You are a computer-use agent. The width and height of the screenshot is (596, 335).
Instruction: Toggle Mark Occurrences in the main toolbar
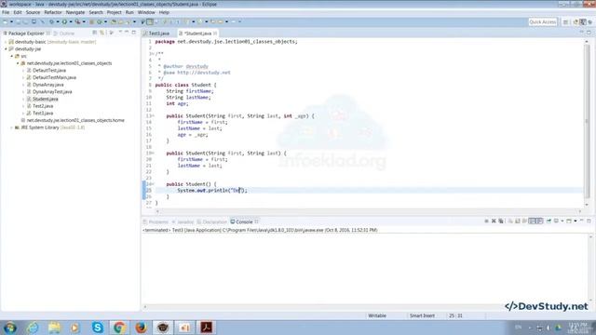click(x=150, y=21)
